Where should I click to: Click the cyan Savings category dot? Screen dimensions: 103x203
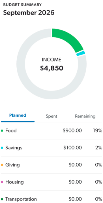point(2,148)
